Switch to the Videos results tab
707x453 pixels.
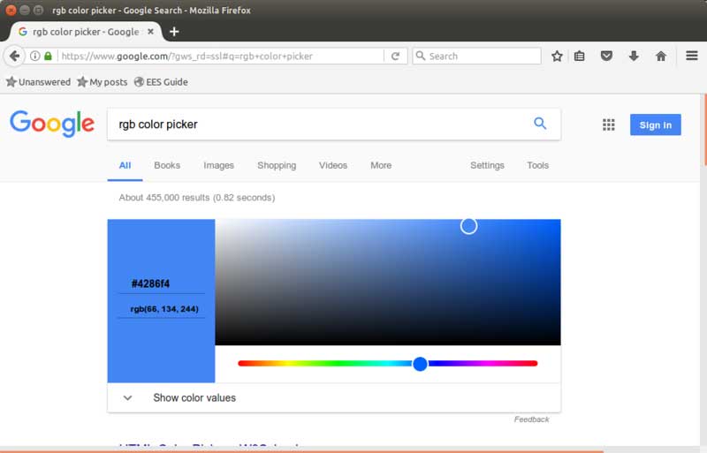333,165
